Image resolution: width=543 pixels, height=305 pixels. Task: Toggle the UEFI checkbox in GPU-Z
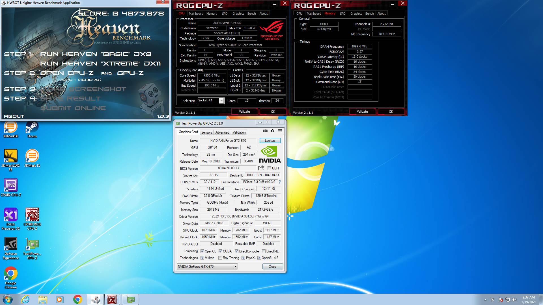tap(269, 168)
